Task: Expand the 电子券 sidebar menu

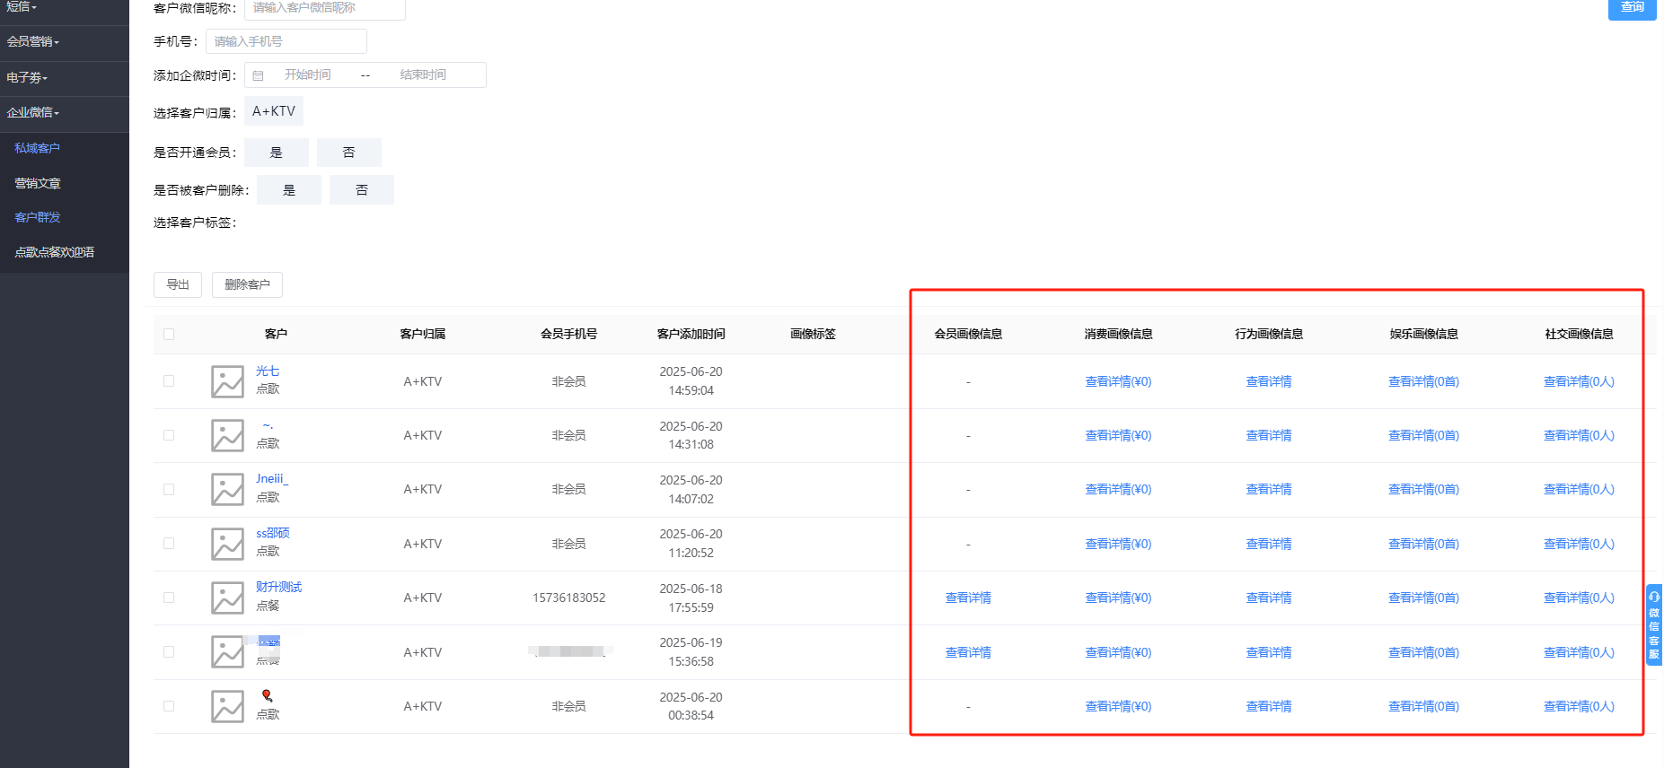Action: tap(65, 78)
